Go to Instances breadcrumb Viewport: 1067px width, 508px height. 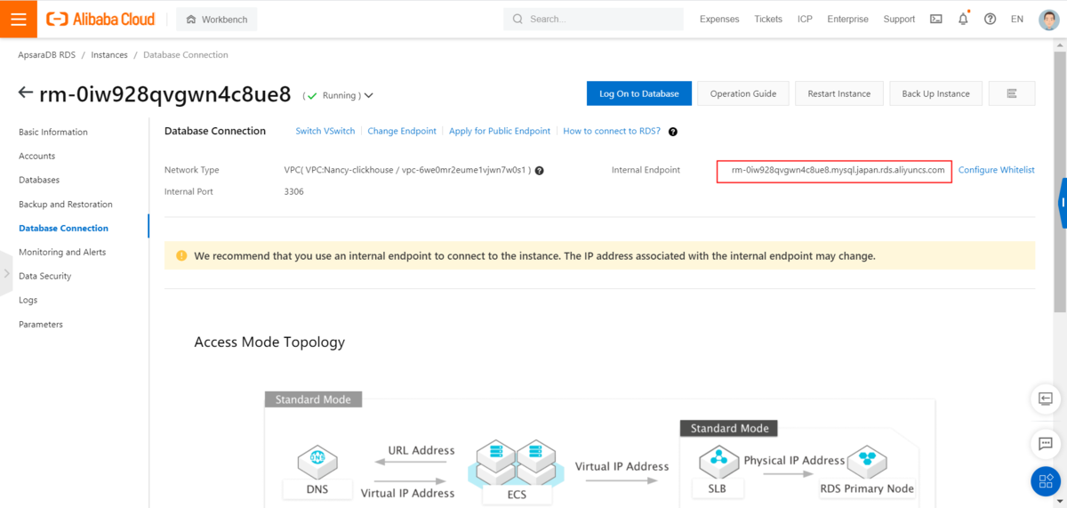(109, 55)
